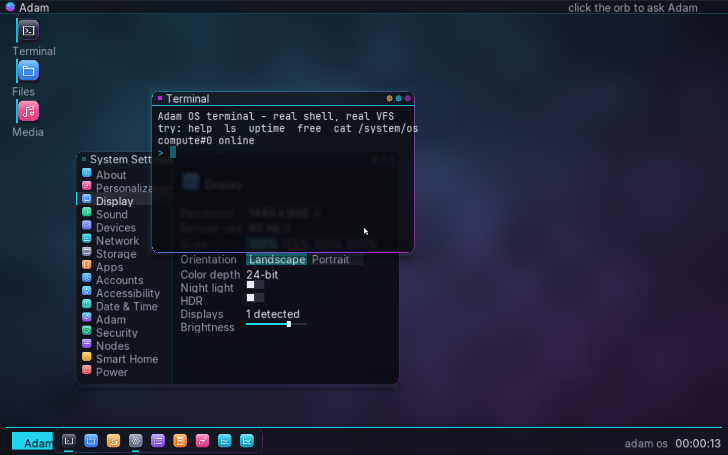Click the Orientation label in Display settings
Viewport: 728px width, 455px height.
(208, 259)
